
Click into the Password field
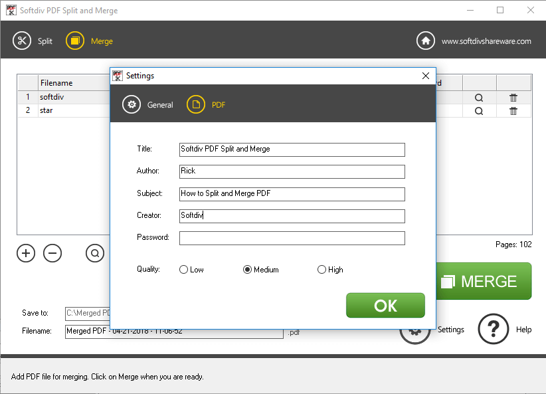(292, 238)
